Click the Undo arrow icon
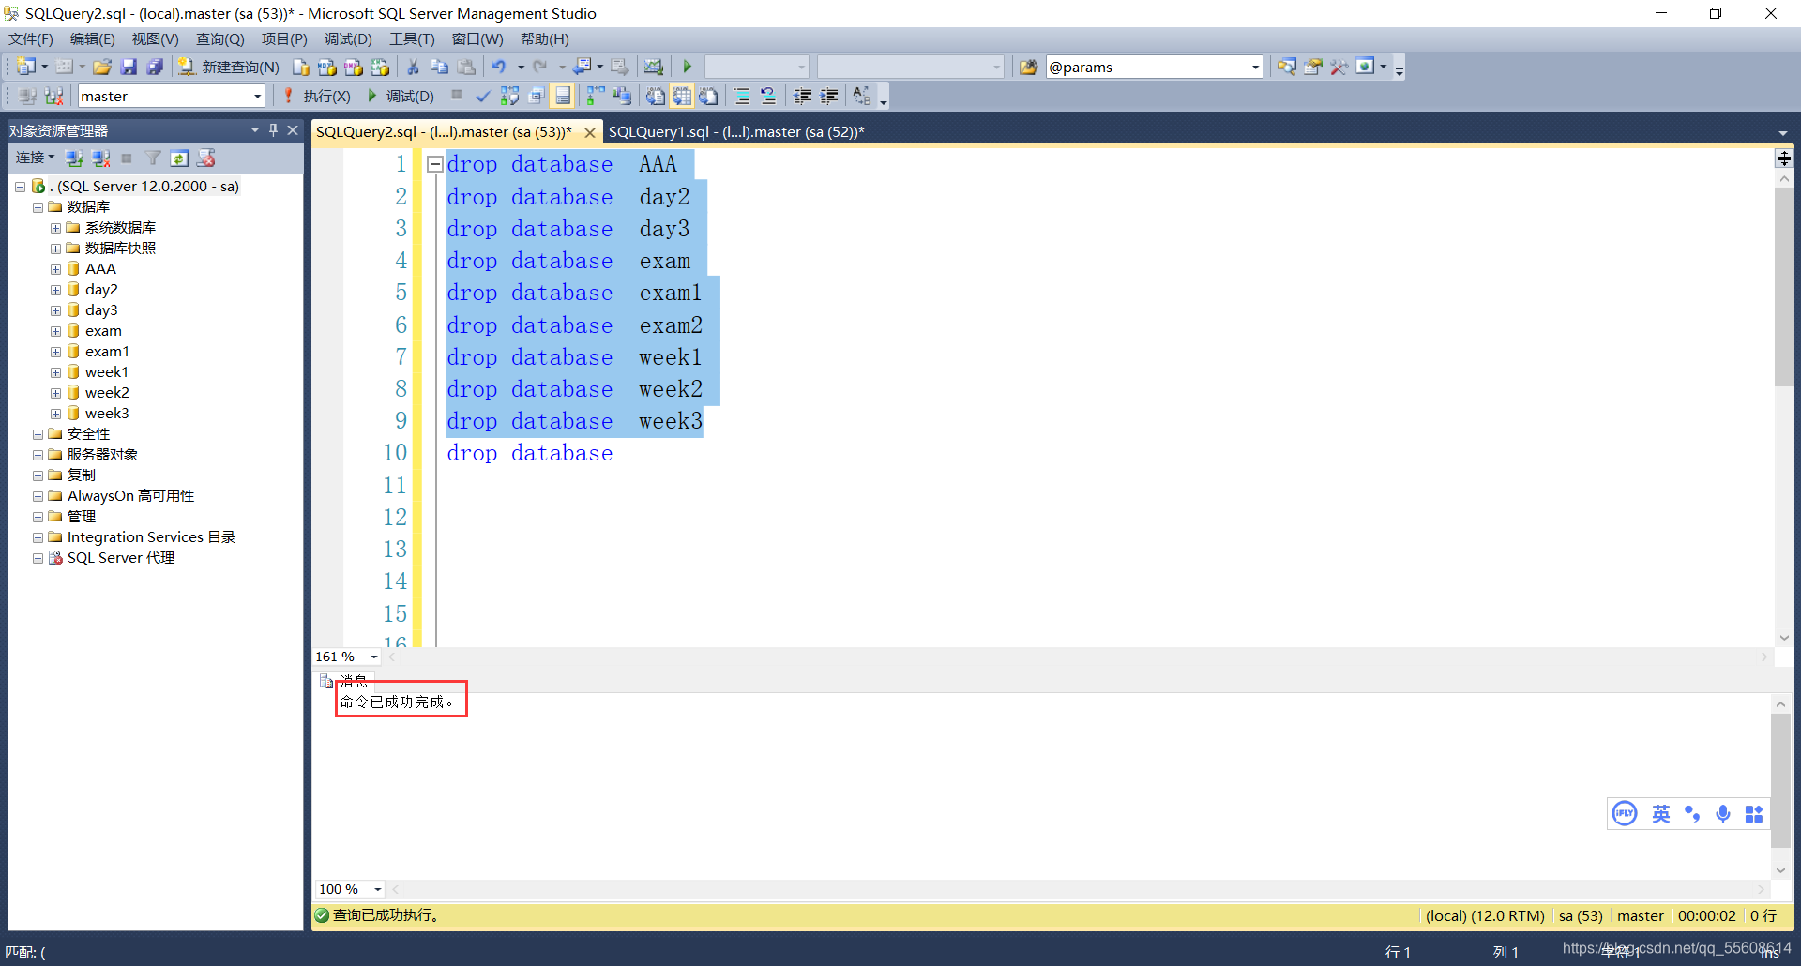 tap(498, 67)
